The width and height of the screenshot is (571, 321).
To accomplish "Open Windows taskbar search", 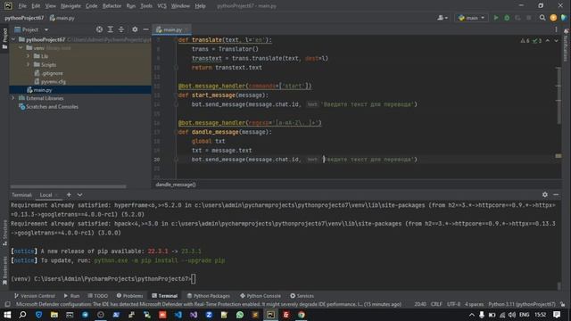I will click(22, 315).
